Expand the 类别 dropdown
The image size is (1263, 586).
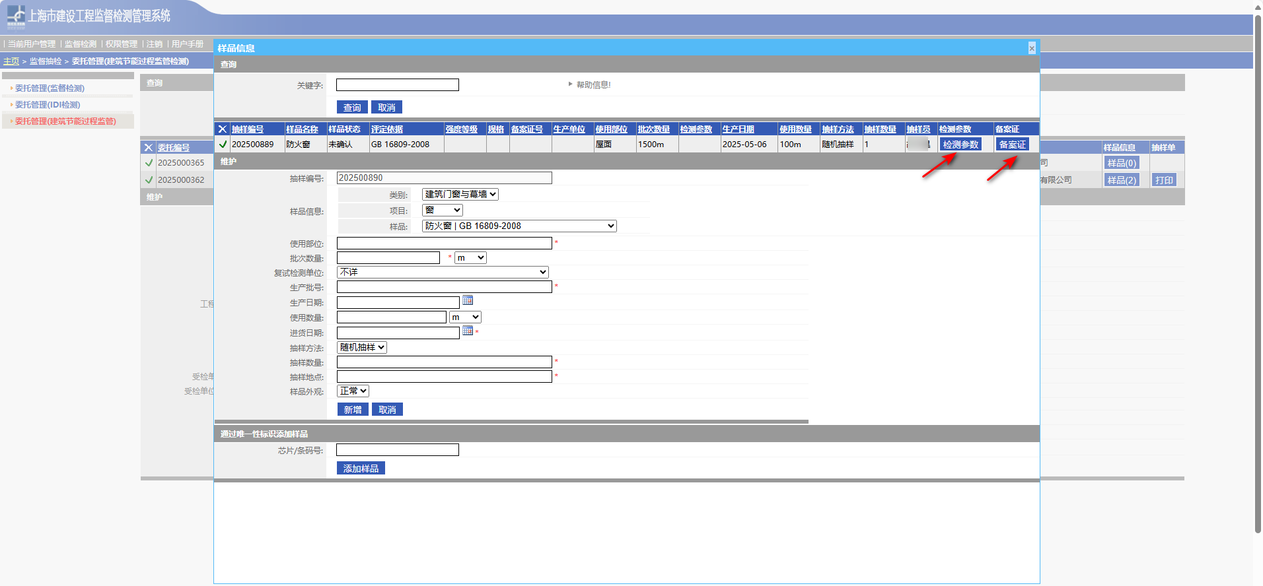460,195
